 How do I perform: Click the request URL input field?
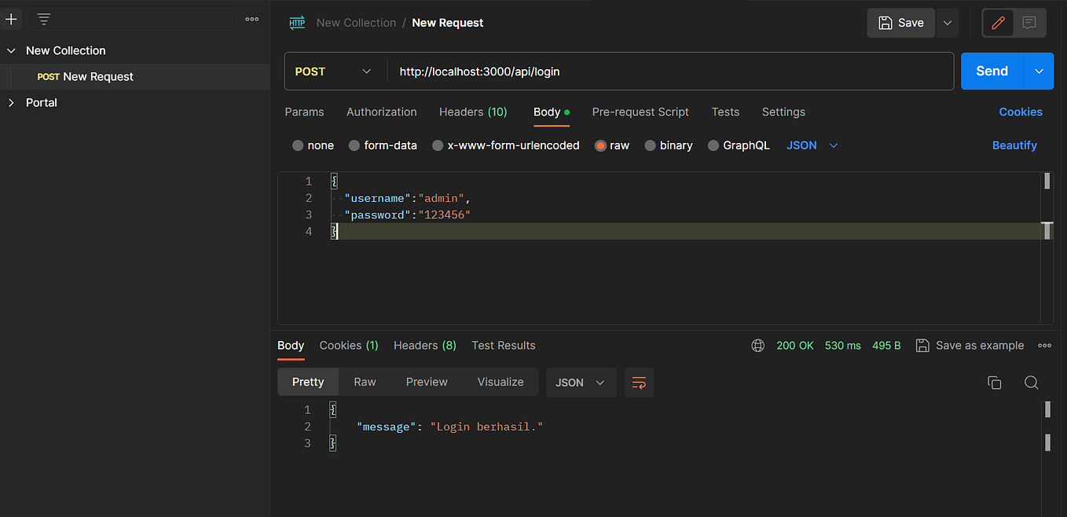click(668, 71)
